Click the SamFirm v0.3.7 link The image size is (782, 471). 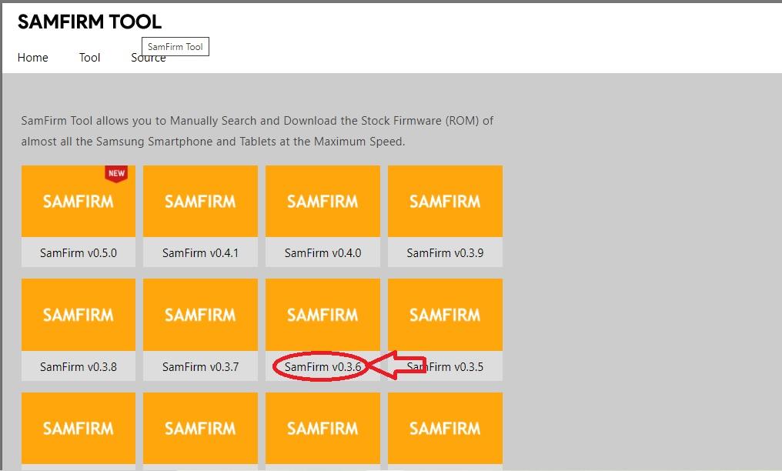(x=200, y=367)
